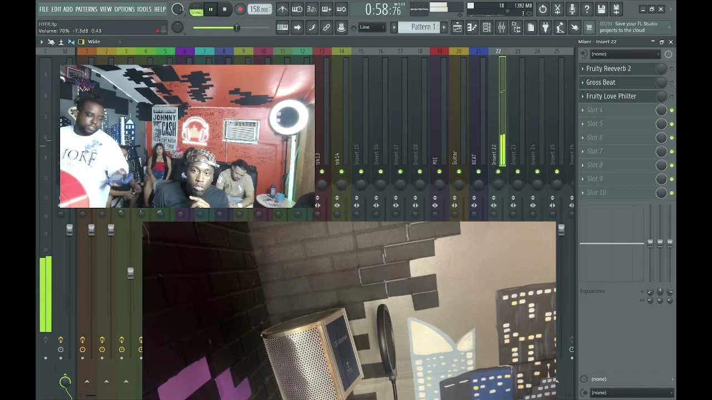Expand Fruity Love Philter slot options
This screenshot has width=712, height=400.
583,97
